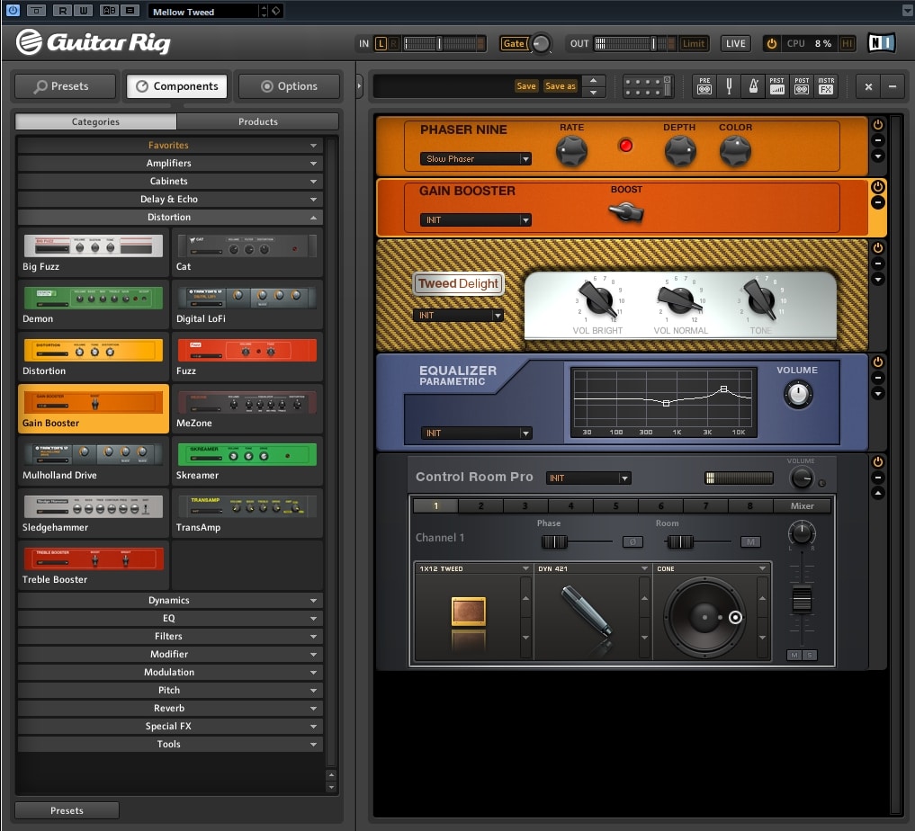The width and height of the screenshot is (915, 831).
Task: Add the Digital LoFi component
Action: click(247, 304)
